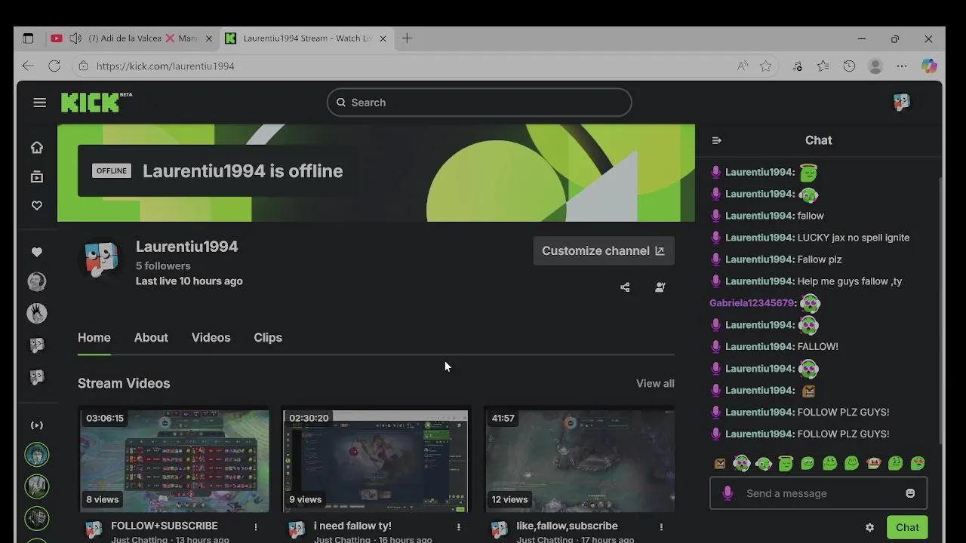The image size is (966, 543).
Task: Click the chat scrollbar
Action: [x=940, y=309]
